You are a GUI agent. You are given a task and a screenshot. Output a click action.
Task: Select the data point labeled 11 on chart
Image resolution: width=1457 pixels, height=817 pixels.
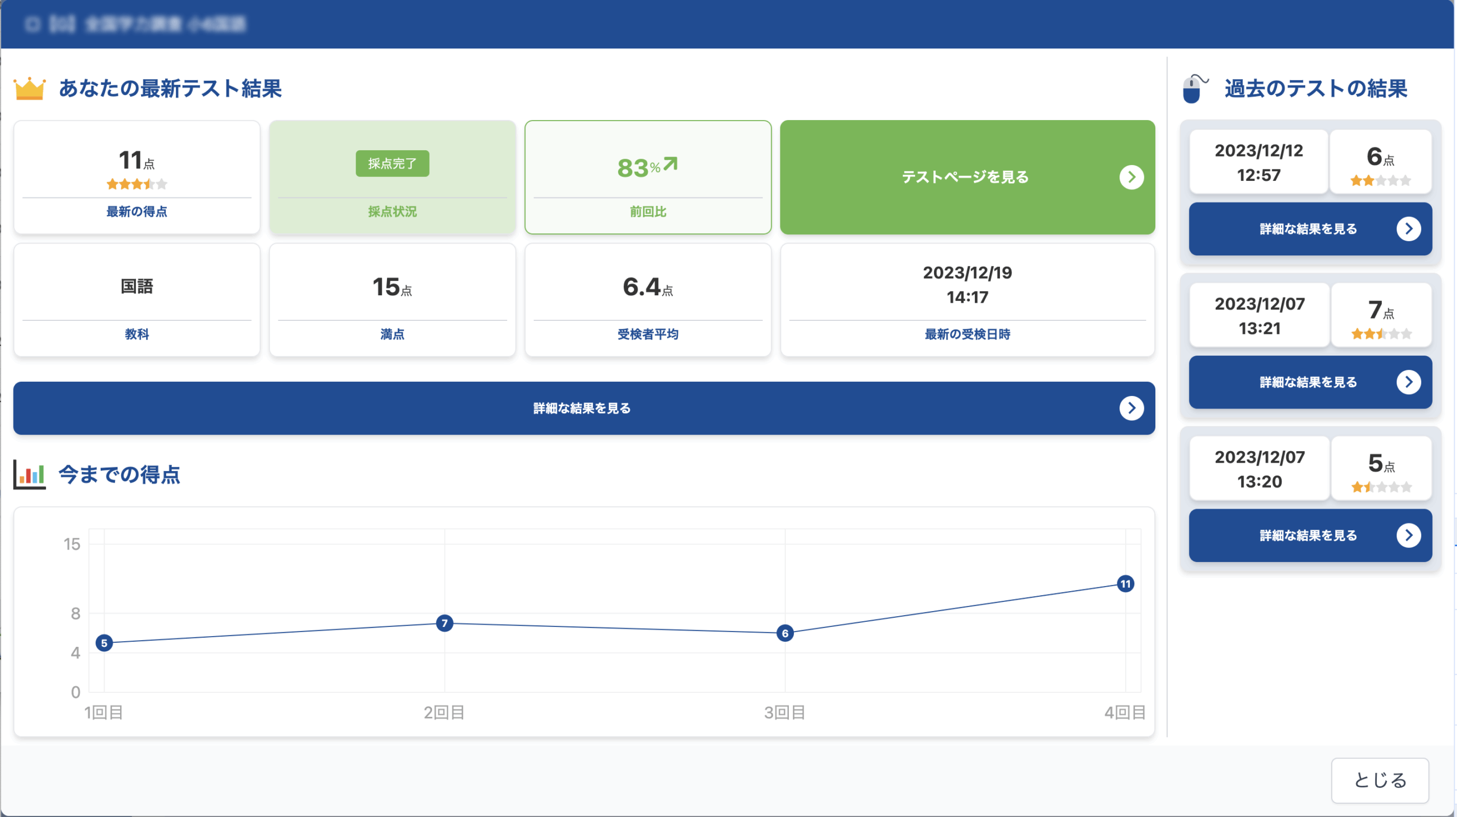tap(1125, 584)
